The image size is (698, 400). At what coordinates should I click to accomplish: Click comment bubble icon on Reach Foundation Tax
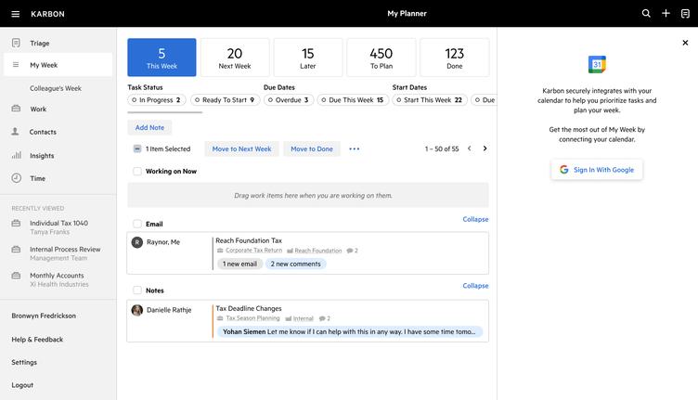(x=349, y=251)
